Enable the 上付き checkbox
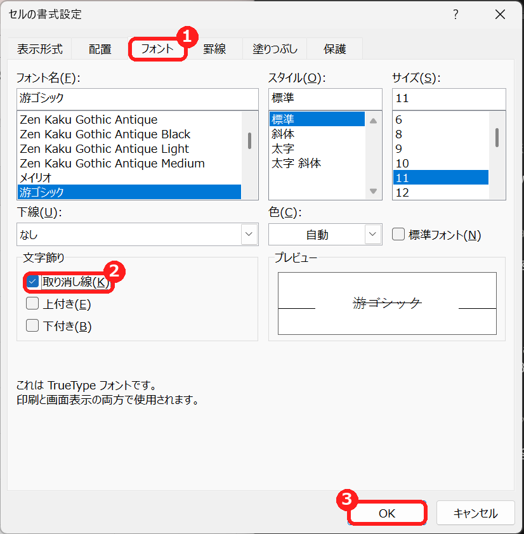524x534 pixels. tap(32, 303)
